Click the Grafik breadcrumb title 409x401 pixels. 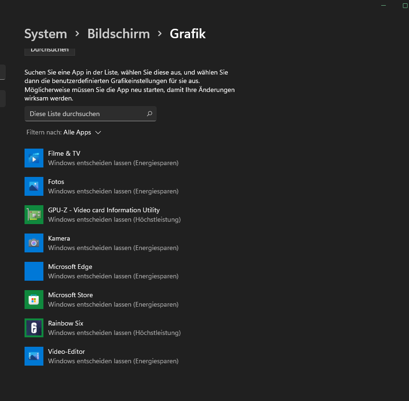[x=188, y=34]
